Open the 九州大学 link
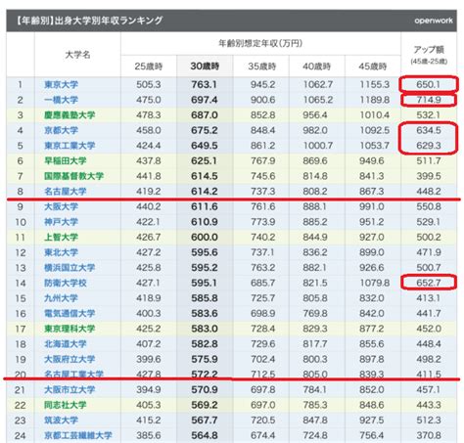Screen dimensions: 464x443 61,298
